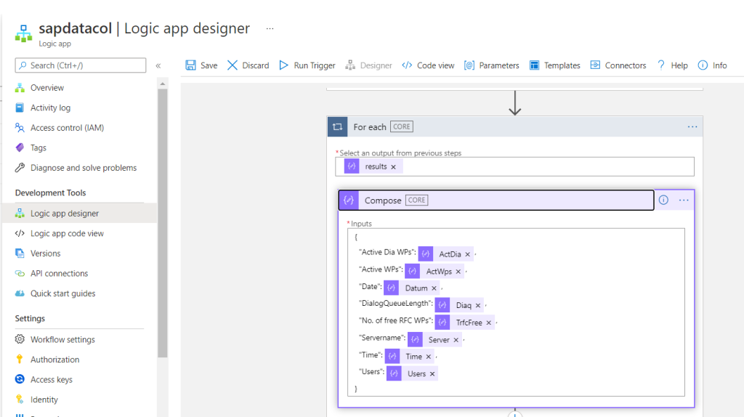
Task: Open Access control (IAM)
Action: (x=67, y=128)
